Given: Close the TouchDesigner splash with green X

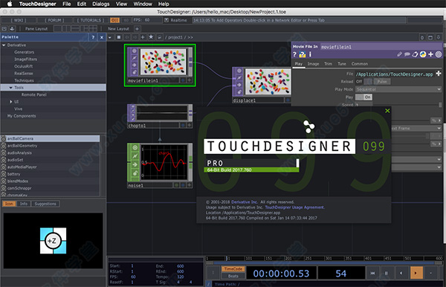Looking at the screenshot, I should pyautogui.click(x=387, y=111).
